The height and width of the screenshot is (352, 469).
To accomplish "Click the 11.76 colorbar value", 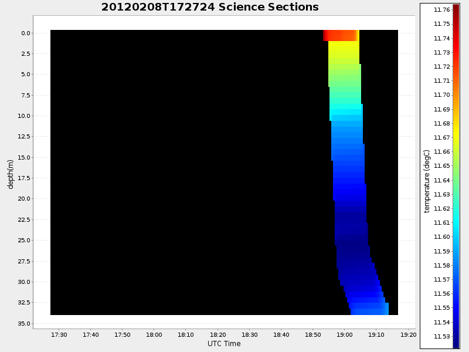I will (x=442, y=10).
